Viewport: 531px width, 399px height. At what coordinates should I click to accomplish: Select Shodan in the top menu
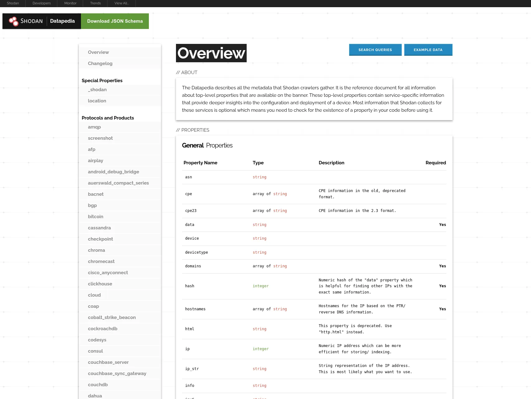[12, 3]
